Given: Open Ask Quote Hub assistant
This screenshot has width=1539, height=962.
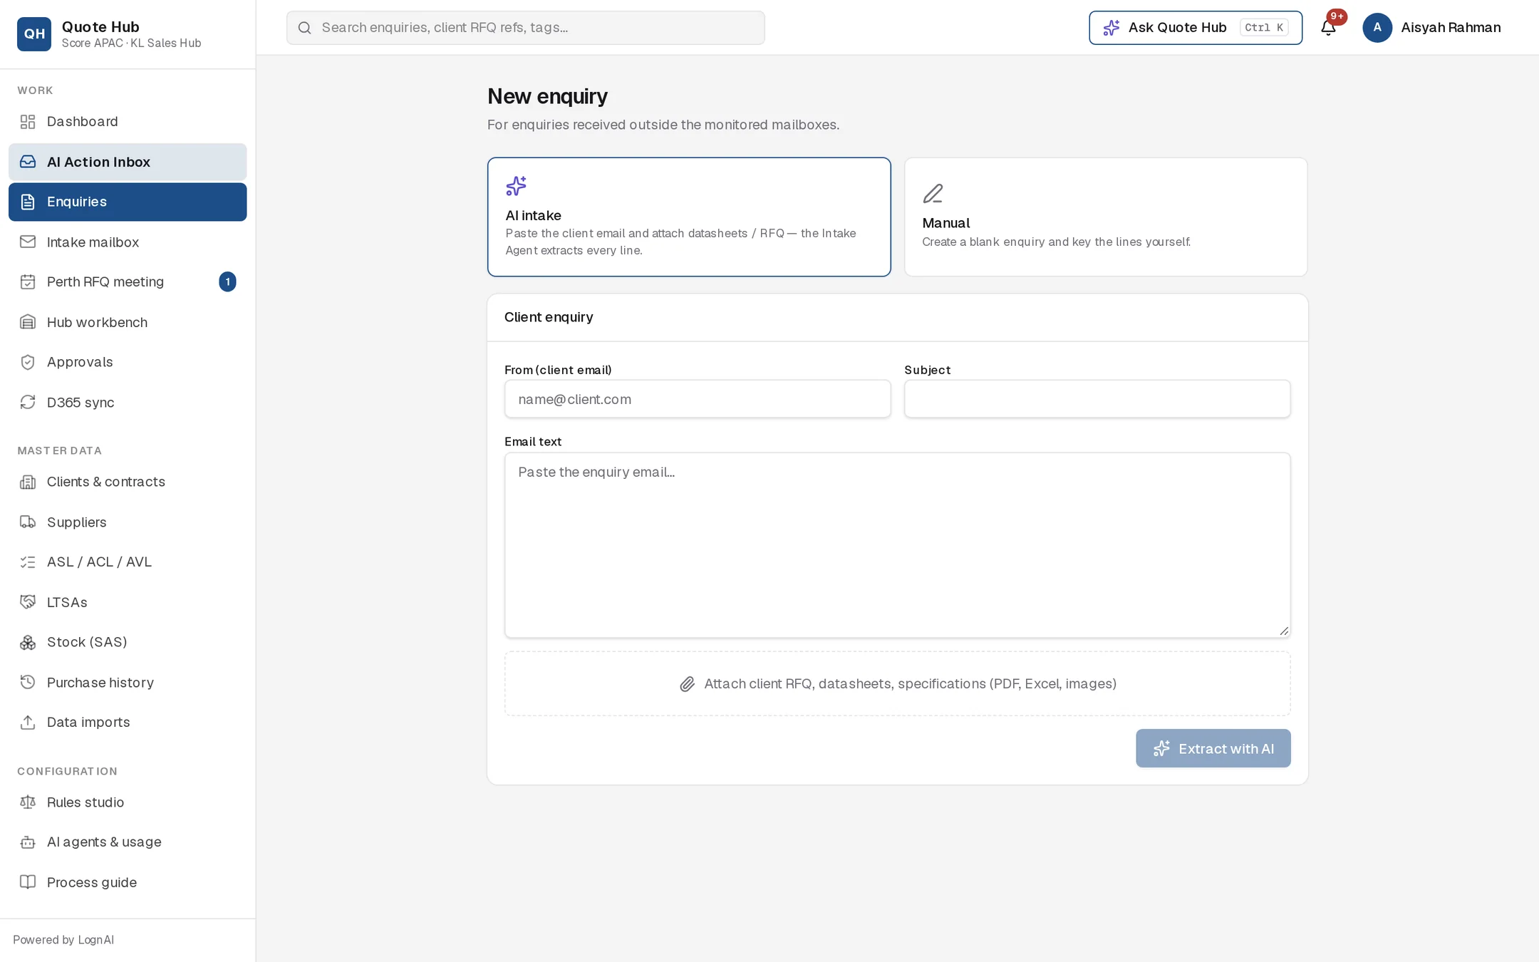Looking at the screenshot, I should pos(1196,28).
